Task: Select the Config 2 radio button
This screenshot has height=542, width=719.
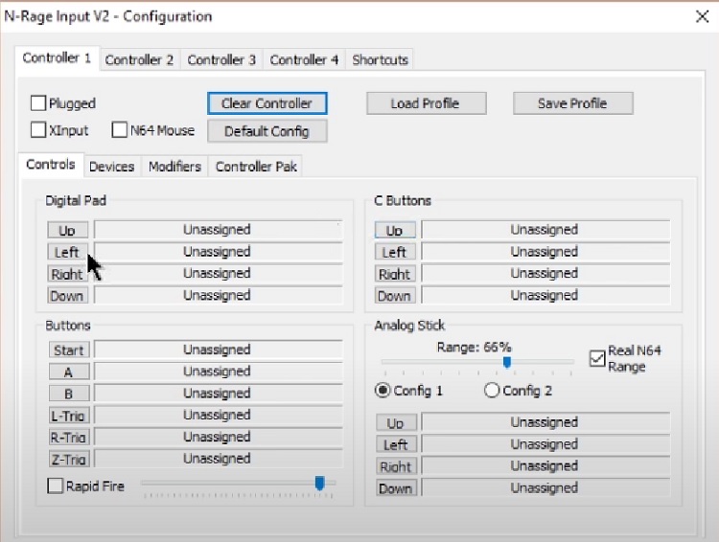Action: pyautogui.click(x=493, y=391)
